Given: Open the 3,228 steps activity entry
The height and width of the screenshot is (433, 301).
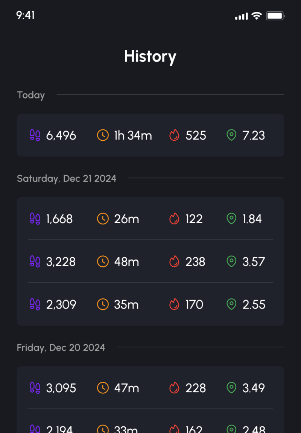Looking at the screenshot, I should [x=150, y=261].
